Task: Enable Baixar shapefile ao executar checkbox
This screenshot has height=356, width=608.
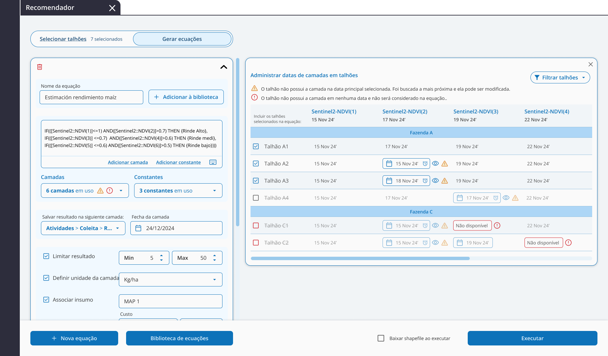Action: click(381, 338)
